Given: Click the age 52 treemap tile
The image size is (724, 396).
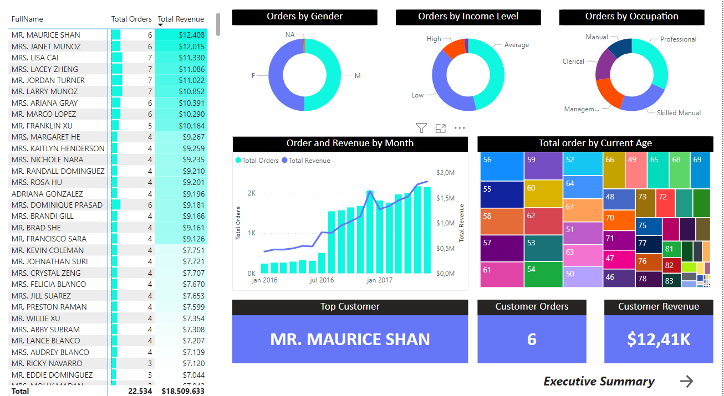Looking at the screenshot, I should pos(583,163).
